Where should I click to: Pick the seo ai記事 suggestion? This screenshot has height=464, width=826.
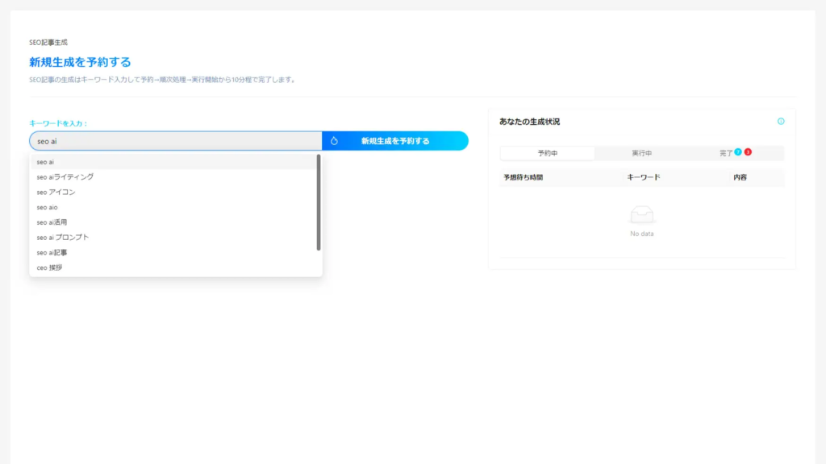(174, 252)
